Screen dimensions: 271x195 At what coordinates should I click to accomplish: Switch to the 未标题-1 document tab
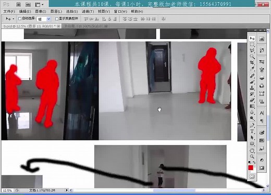tap(85, 26)
